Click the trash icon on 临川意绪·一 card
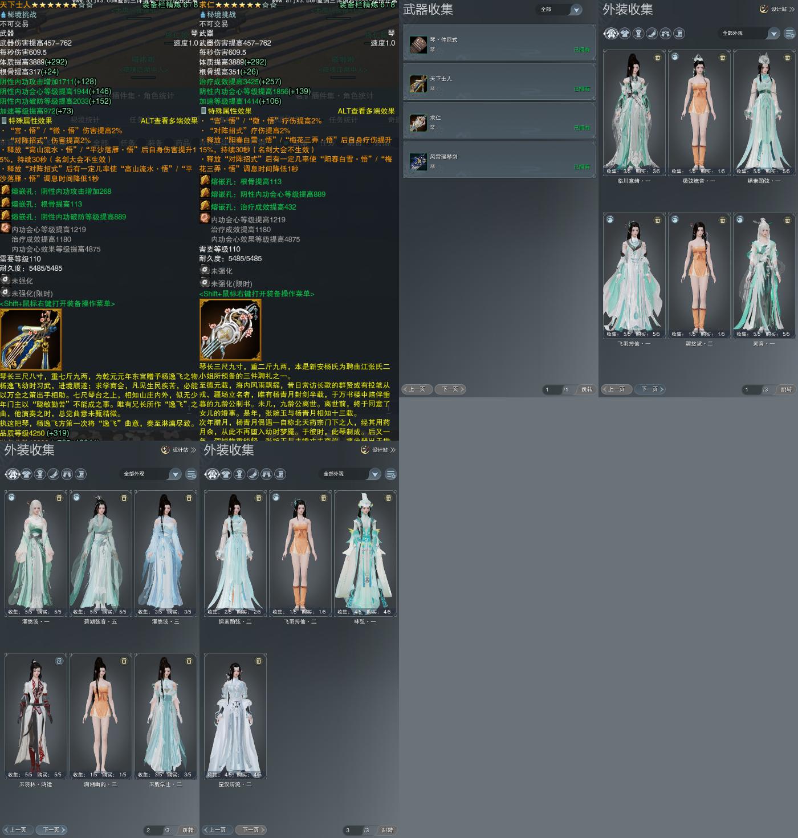 click(x=658, y=58)
